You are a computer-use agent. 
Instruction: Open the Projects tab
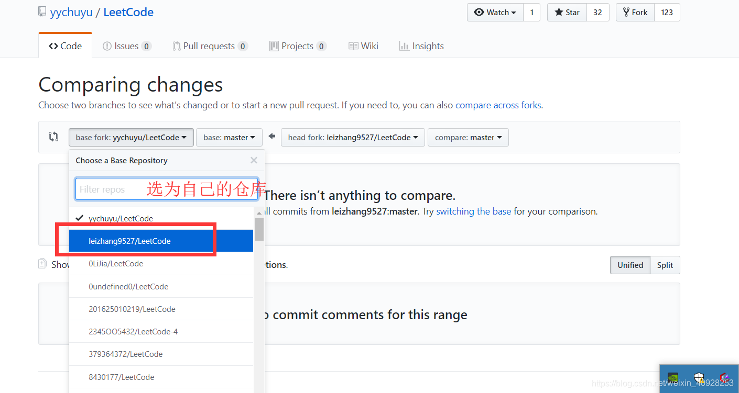tap(298, 46)
